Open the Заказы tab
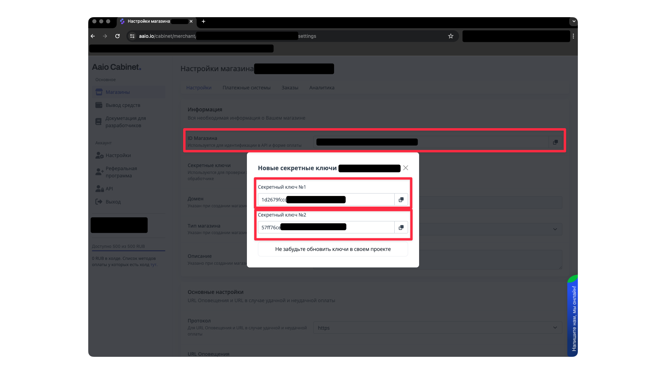This screenshot has width=666, height=374. [x=290, y=88]
